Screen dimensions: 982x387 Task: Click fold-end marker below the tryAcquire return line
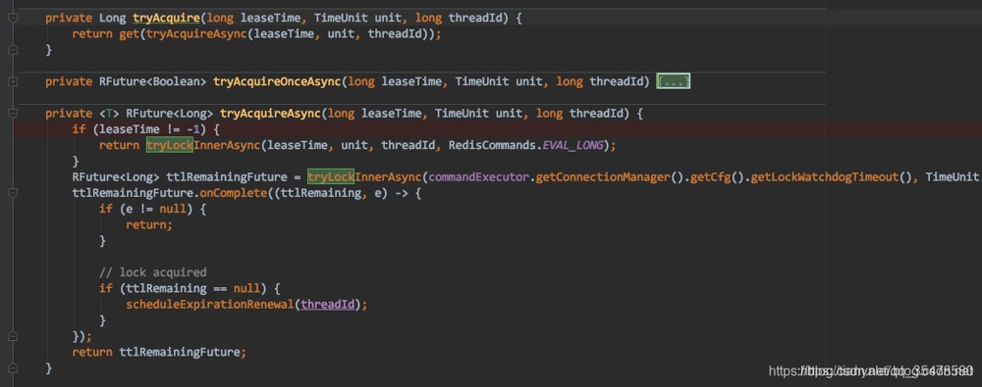click(13, 49)
